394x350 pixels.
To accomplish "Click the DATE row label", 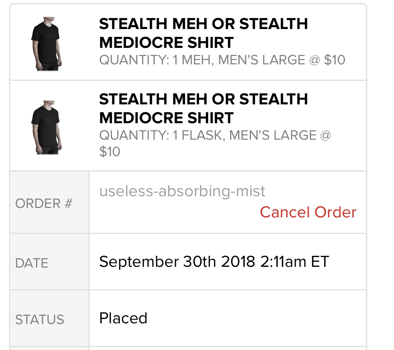I will (32, 263).
